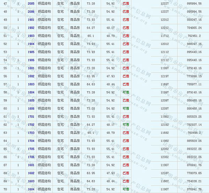The width and height of the screenshot is (209, 193).
Task: Open room 1705 listing
Action: [31, 149]
